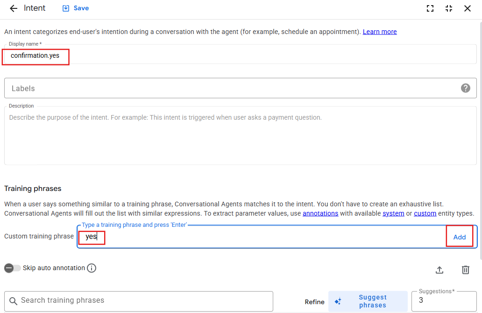Click into the Description text area
The image size is (482, 313).
pyautogui.click(x=241, y=136)
